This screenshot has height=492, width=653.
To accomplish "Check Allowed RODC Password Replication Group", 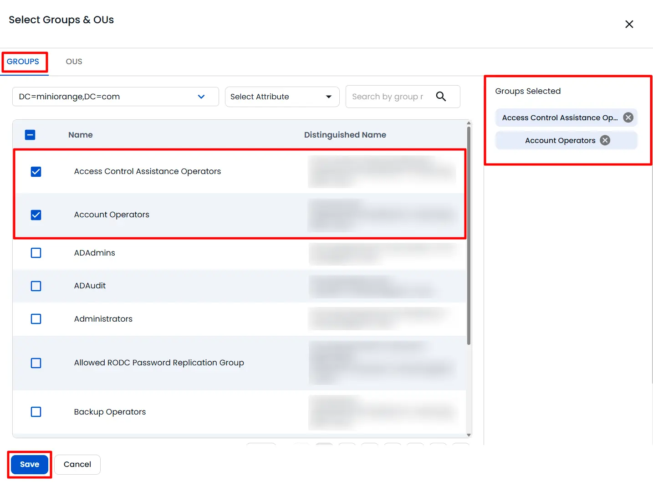I will (36, 363).
